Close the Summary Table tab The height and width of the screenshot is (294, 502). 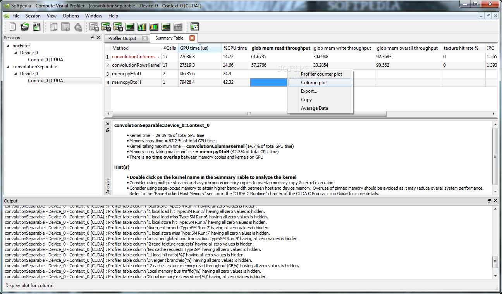(x=192, y=38)
